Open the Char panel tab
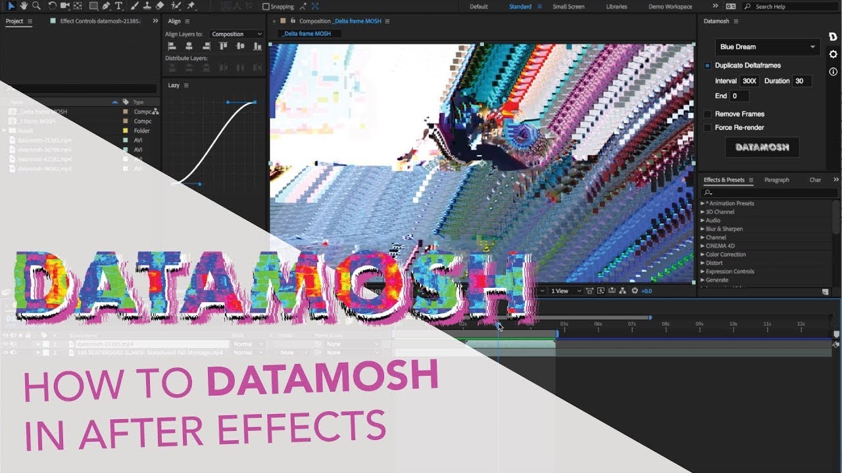The height and width of the screenshot is (473, 842). click(815, 180)
